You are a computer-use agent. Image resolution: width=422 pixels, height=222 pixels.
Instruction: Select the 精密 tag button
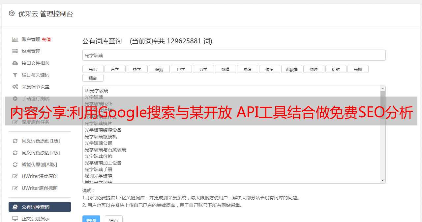pos(93,78)
